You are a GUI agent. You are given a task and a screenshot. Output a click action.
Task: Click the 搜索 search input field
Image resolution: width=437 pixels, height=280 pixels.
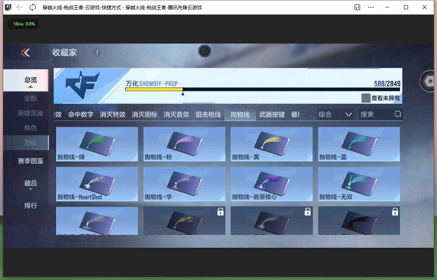[x=381, y=115]
